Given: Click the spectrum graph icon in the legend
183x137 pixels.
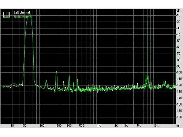Looking at the screenshot, I should (6, 15).
